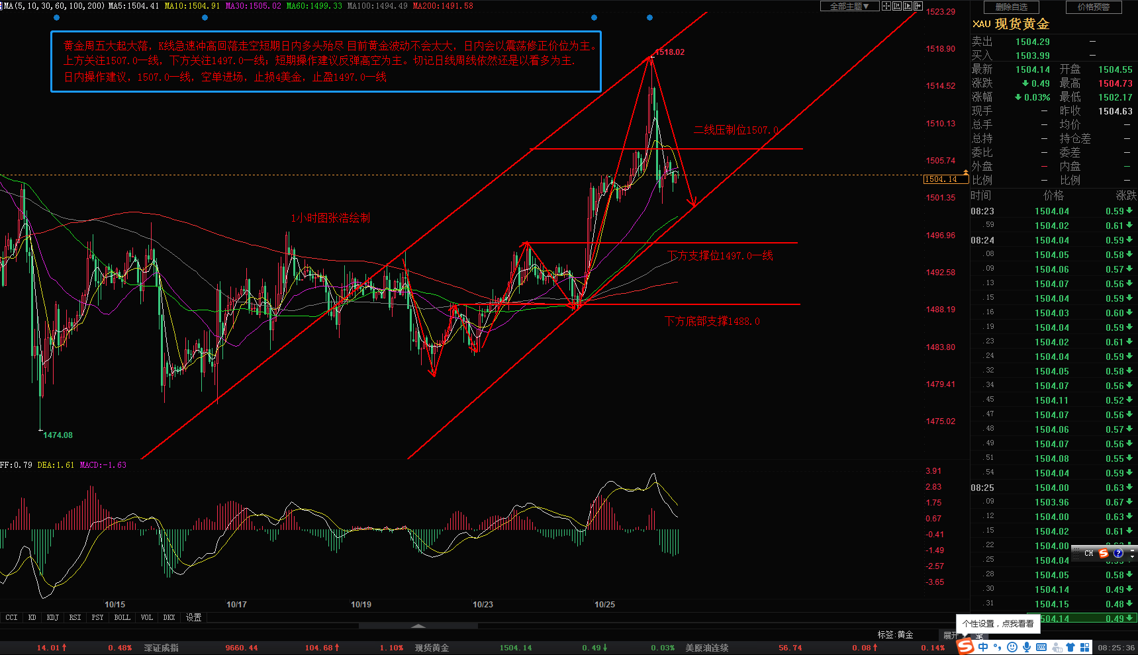
Task: Click the language bar help question icon
Action: point(1118,553)
